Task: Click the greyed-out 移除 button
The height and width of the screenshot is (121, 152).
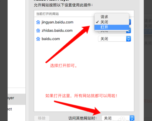Action: pos(42,118)
